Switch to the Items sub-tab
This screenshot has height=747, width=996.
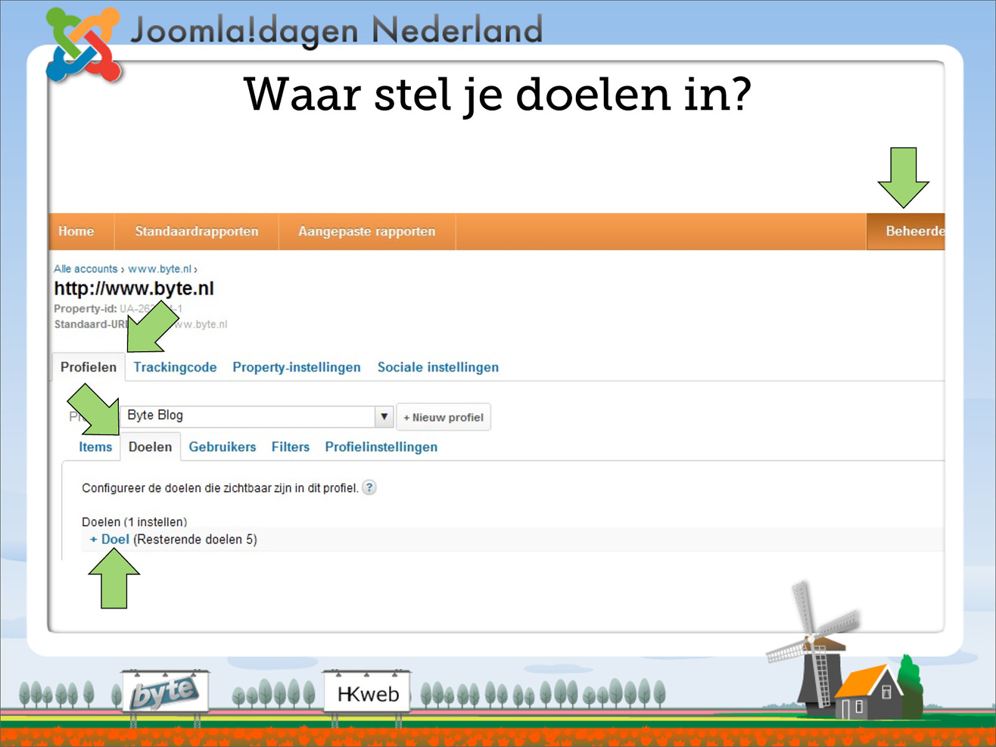[95, 447]
